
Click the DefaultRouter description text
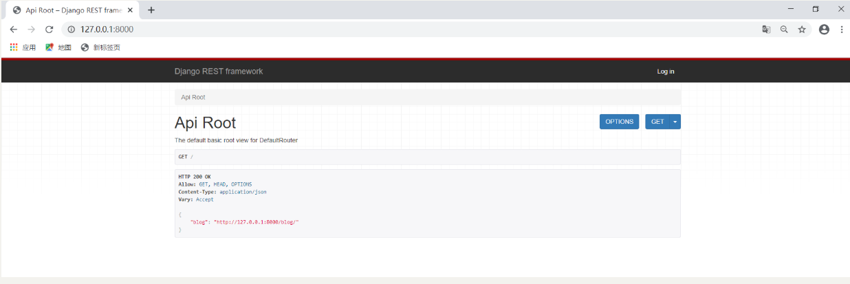point(236,140)
